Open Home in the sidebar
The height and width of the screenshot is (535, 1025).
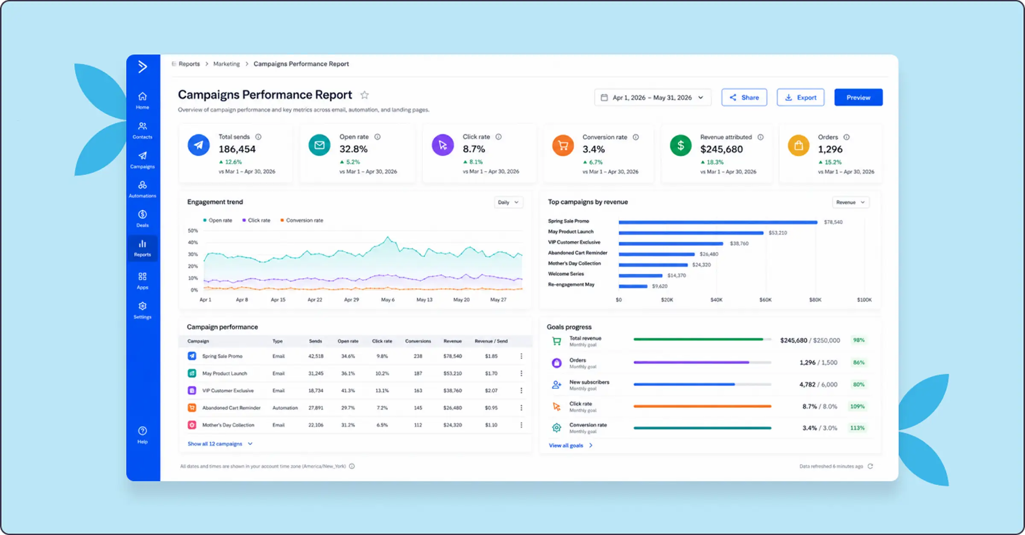143,101
